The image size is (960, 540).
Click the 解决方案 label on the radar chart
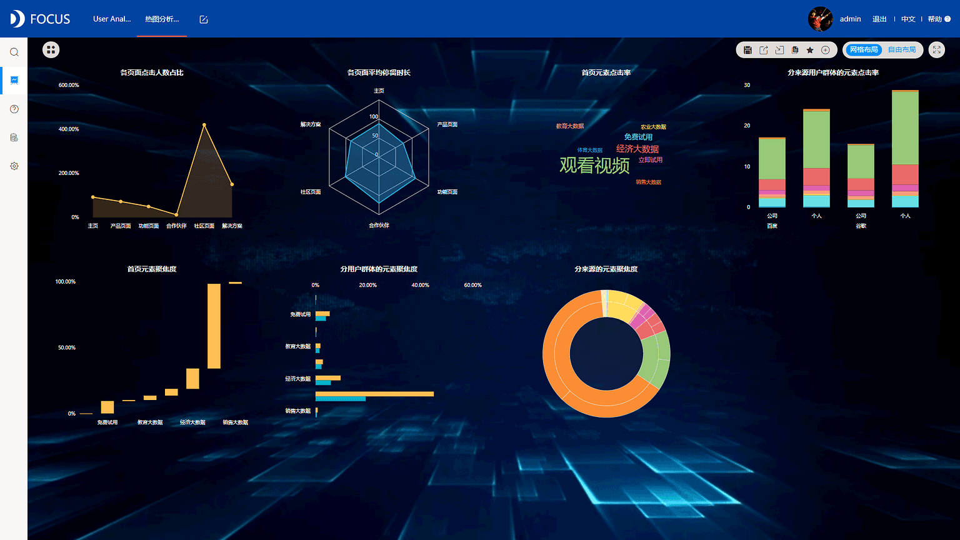310,124
